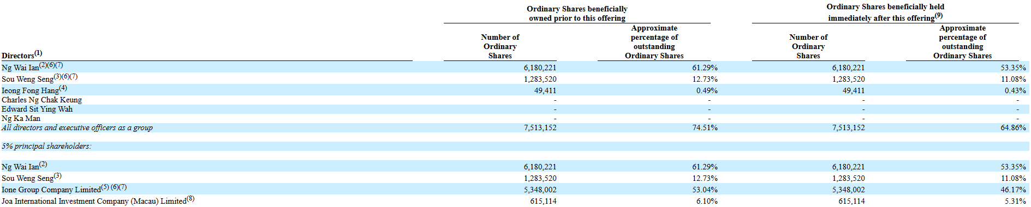Click the 74.51% group percentage
Image resolution: width=1031 pixels, height=207 pixels.
[705, 127]
